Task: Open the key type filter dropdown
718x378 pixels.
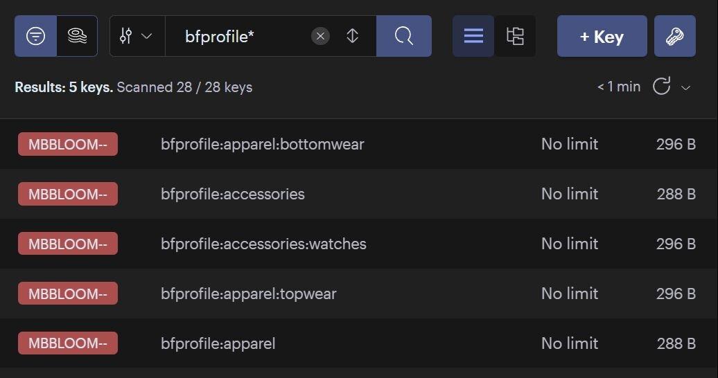Action: [x=137, y=36]
